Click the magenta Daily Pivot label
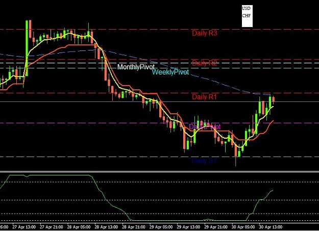Screen dimensions: 319x231 point(205,126)
